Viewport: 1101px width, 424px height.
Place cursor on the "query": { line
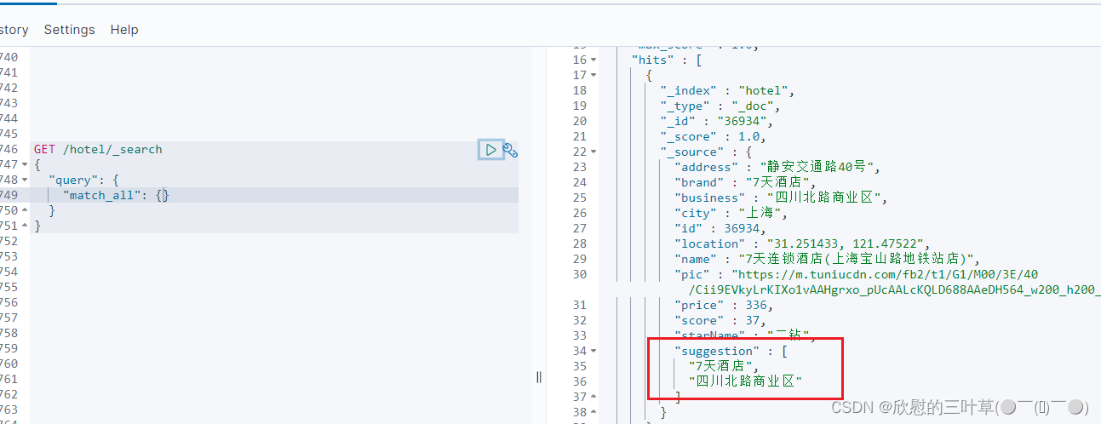84,180
